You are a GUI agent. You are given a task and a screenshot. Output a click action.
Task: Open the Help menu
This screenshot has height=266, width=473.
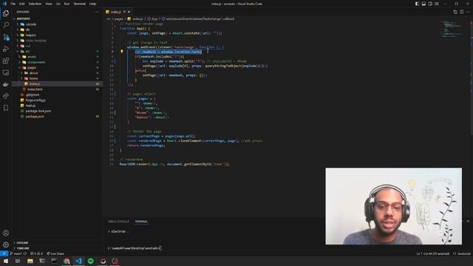[x=92, y=4]
